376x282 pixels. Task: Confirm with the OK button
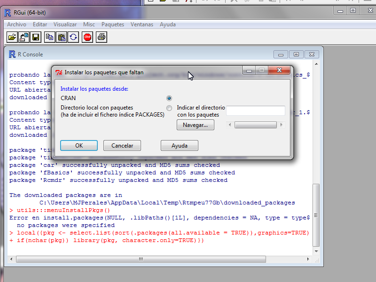tap(79, 146)
